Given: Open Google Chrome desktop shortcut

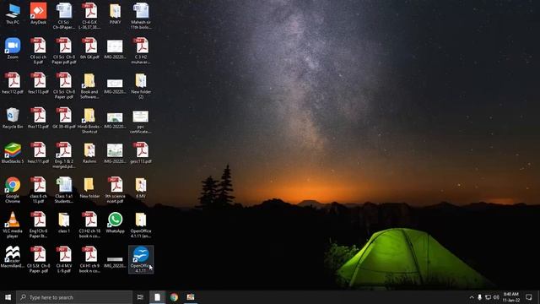Looking at the screenshot, I should pos(13,190).
